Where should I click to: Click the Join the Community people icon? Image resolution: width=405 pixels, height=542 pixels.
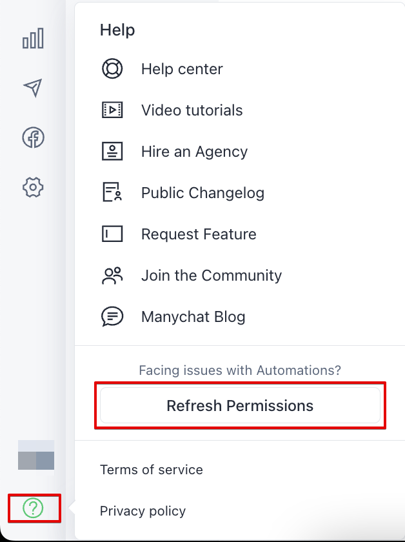(x=112, y=276)
